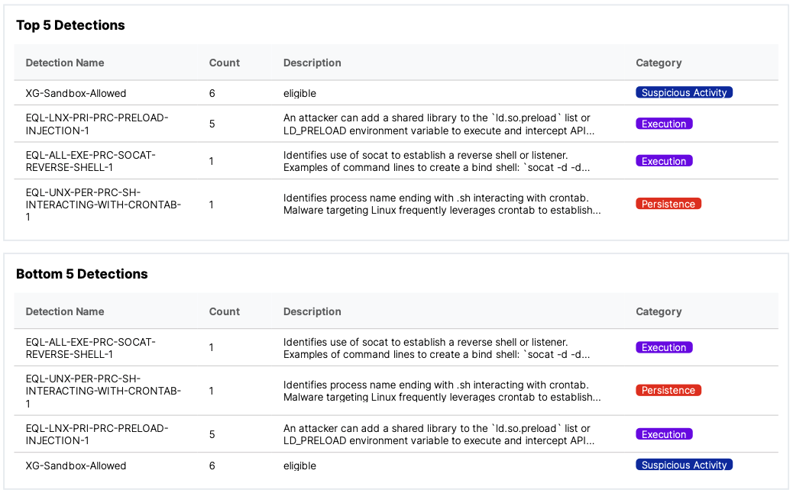This screenshot has height=493, width=793.
Task: Click Execution badge for SOCAT-REVERSE-SHELL in Bottom 5
Action: click(x=663, y=347)
